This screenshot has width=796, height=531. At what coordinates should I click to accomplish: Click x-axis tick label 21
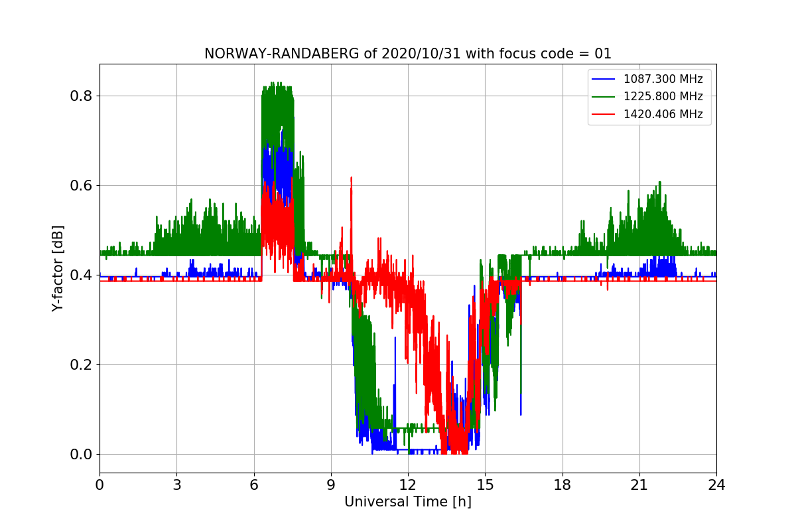(x=639, y=485)
